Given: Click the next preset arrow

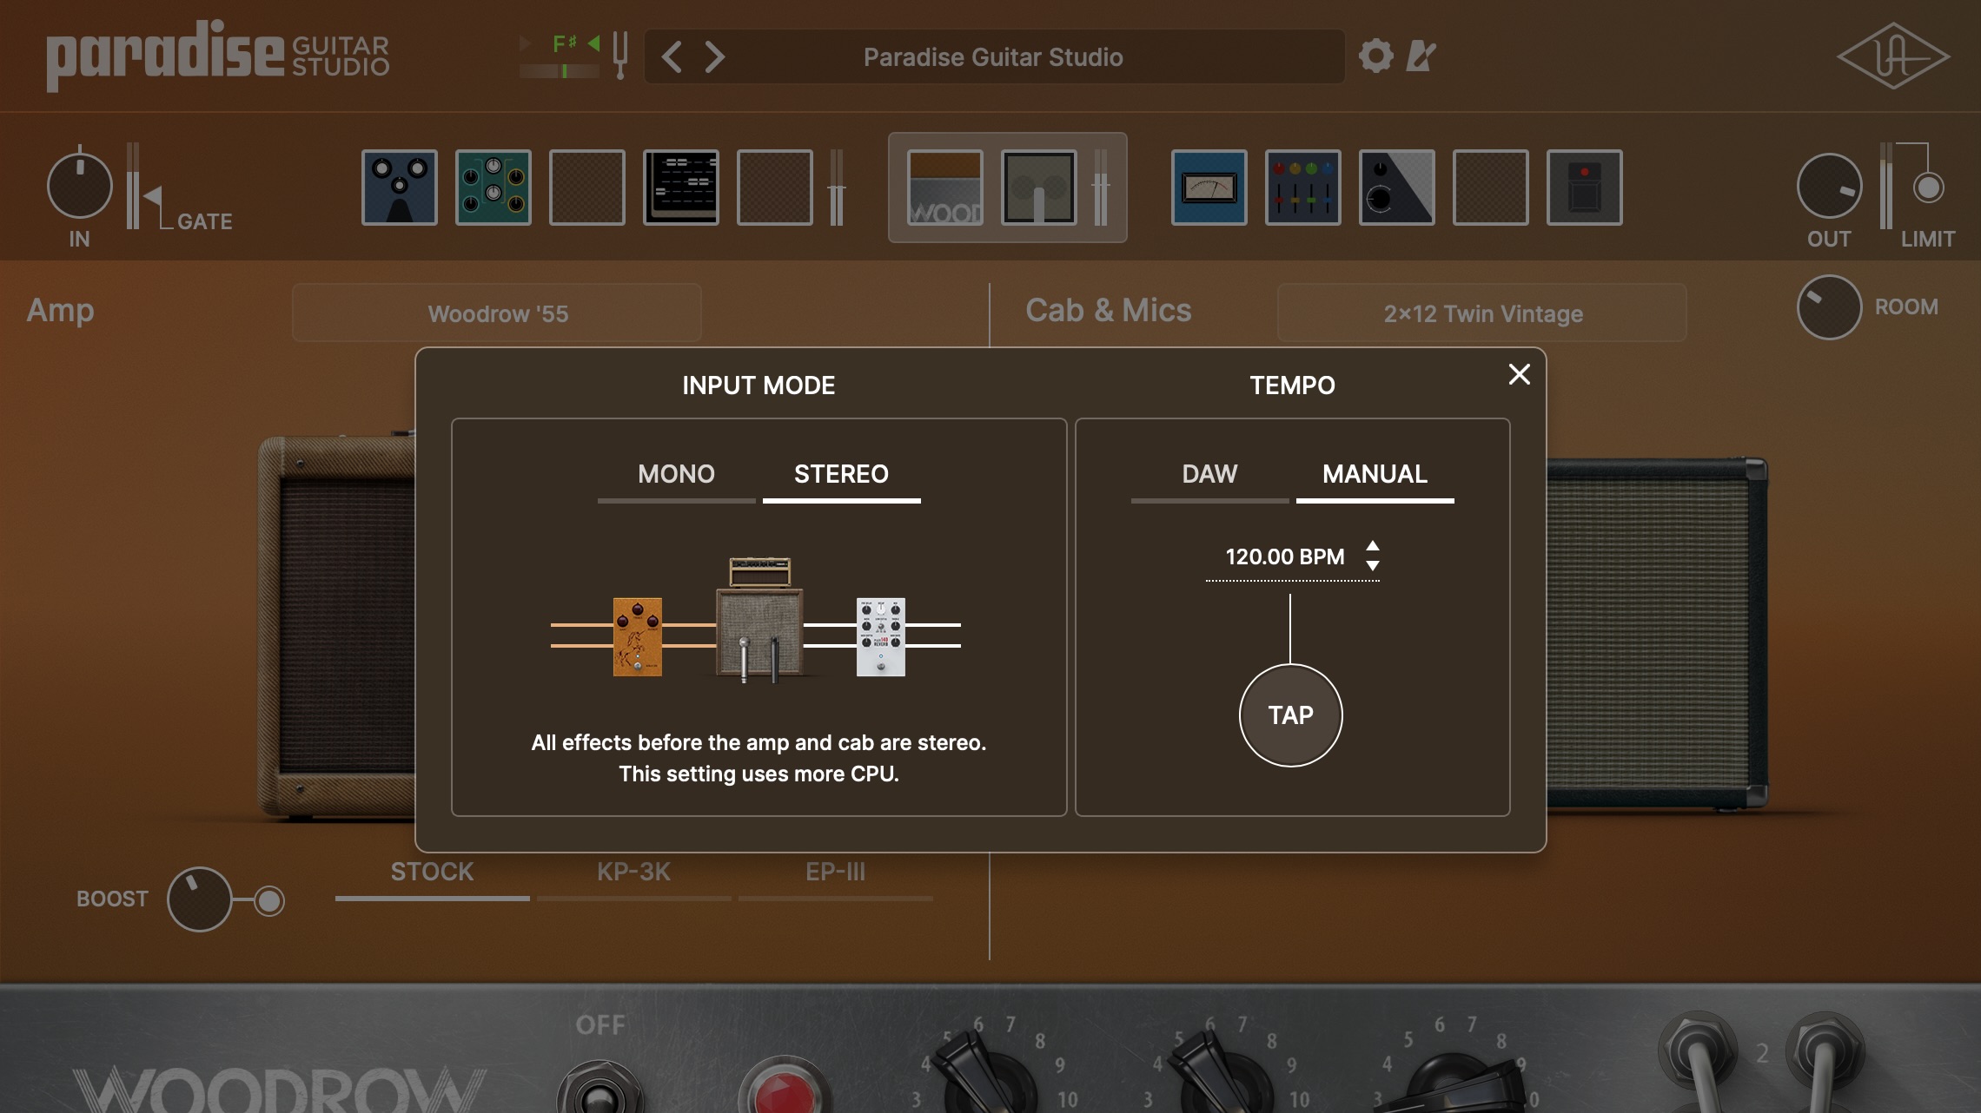Looking at the screenshot, I should tap(714, 56).
